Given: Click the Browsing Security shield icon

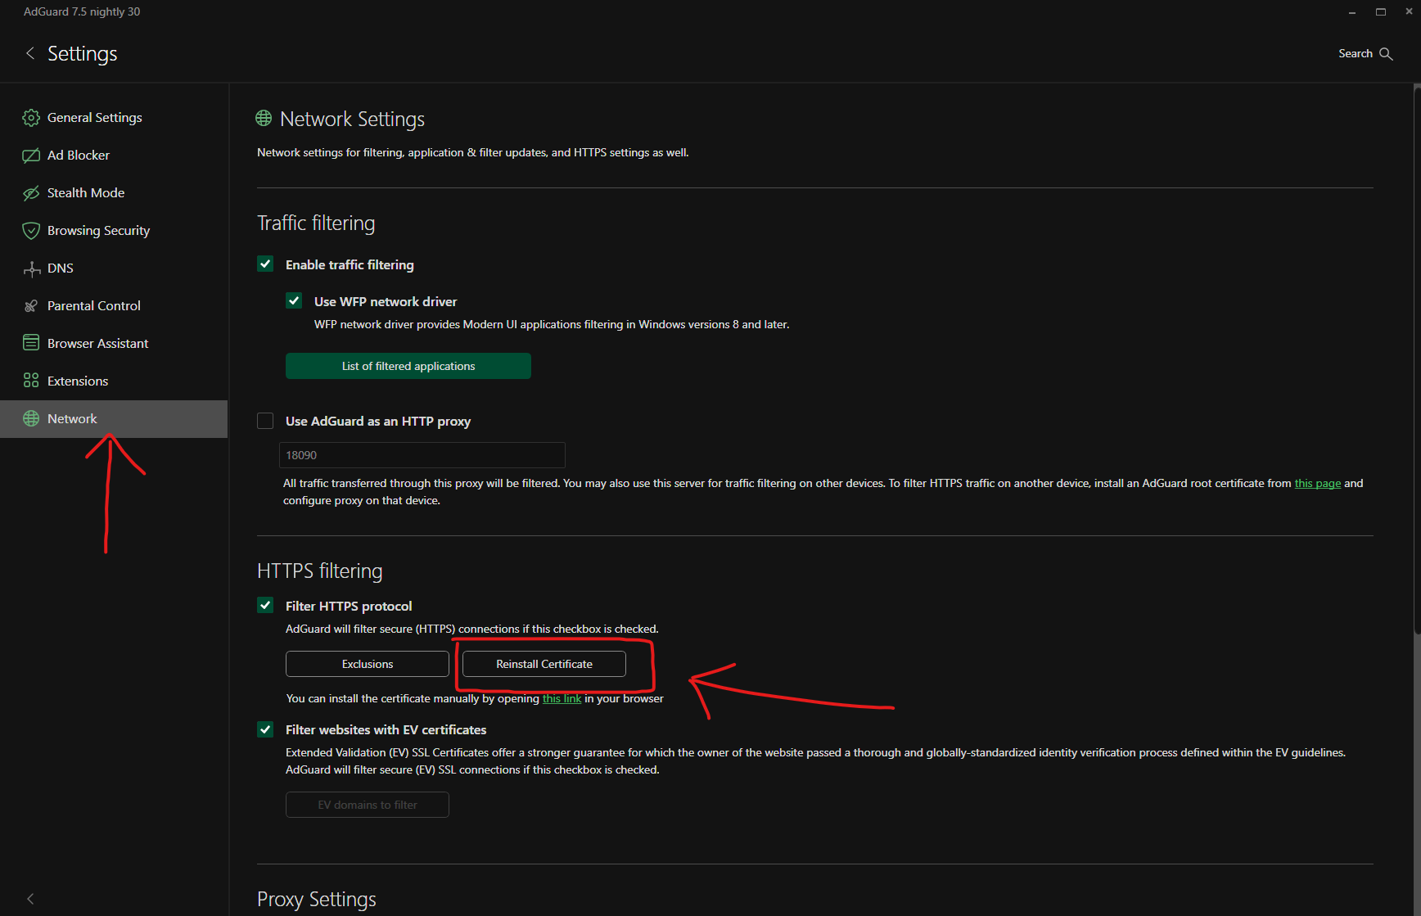Looking at the screenshot, I should [x=31, y=231].
